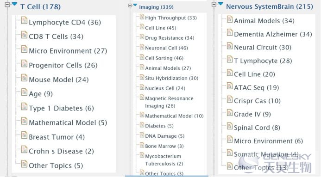Open Mouse Model (24) topic
This screenshot has width=321, height=177.
[59, 79]
